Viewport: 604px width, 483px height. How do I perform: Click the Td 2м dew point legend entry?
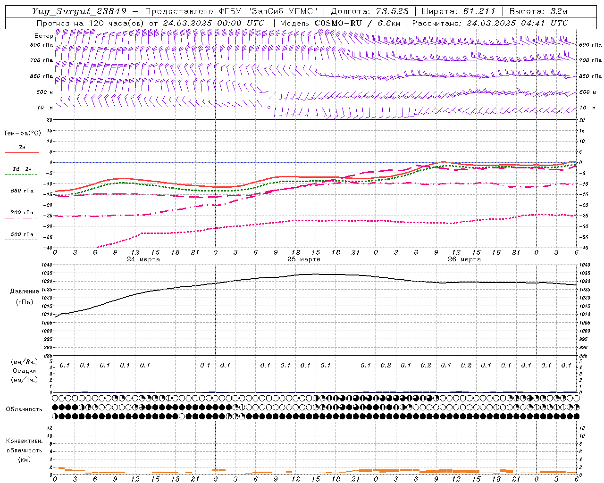(22, 169)
